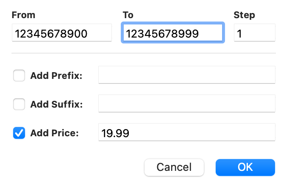Image resolution: width=289 pixels, height=189 pixels.
Task: Click the "From" heading label
Action: (x=23, y=15)
